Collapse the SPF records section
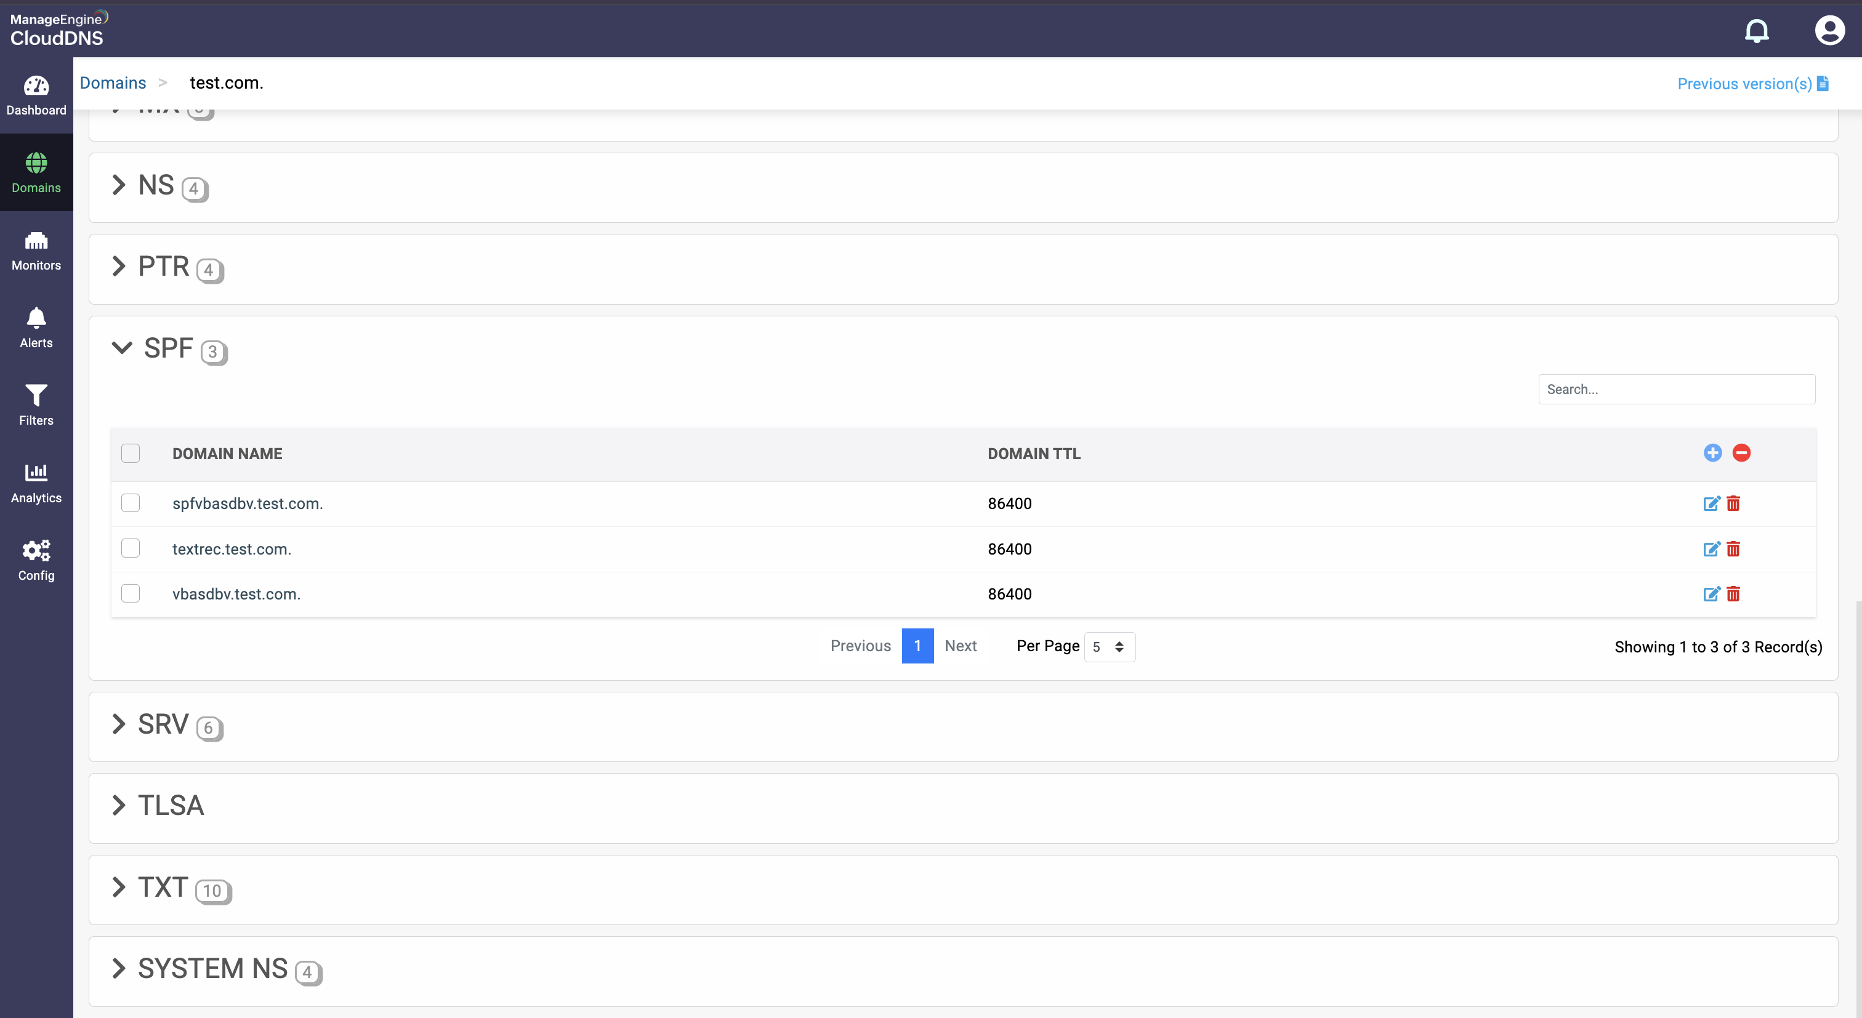Screen dimensions: 1862x1018 coord(122,348)
